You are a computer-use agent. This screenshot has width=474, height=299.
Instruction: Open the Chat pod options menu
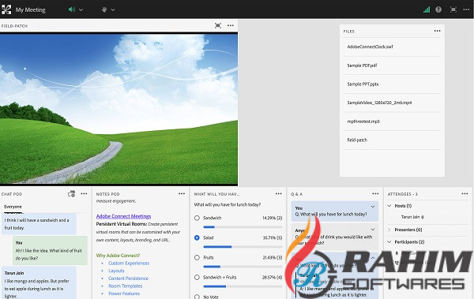pos(84,194)
